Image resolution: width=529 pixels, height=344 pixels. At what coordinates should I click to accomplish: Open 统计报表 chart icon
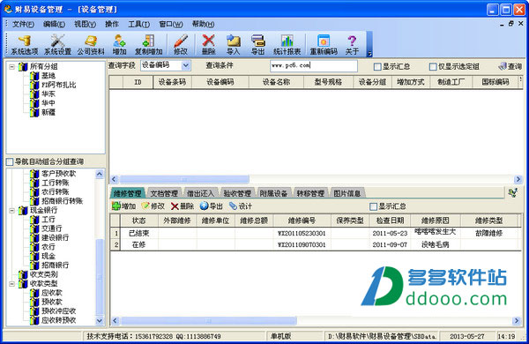pyautogui.click(x=287, y=45)
